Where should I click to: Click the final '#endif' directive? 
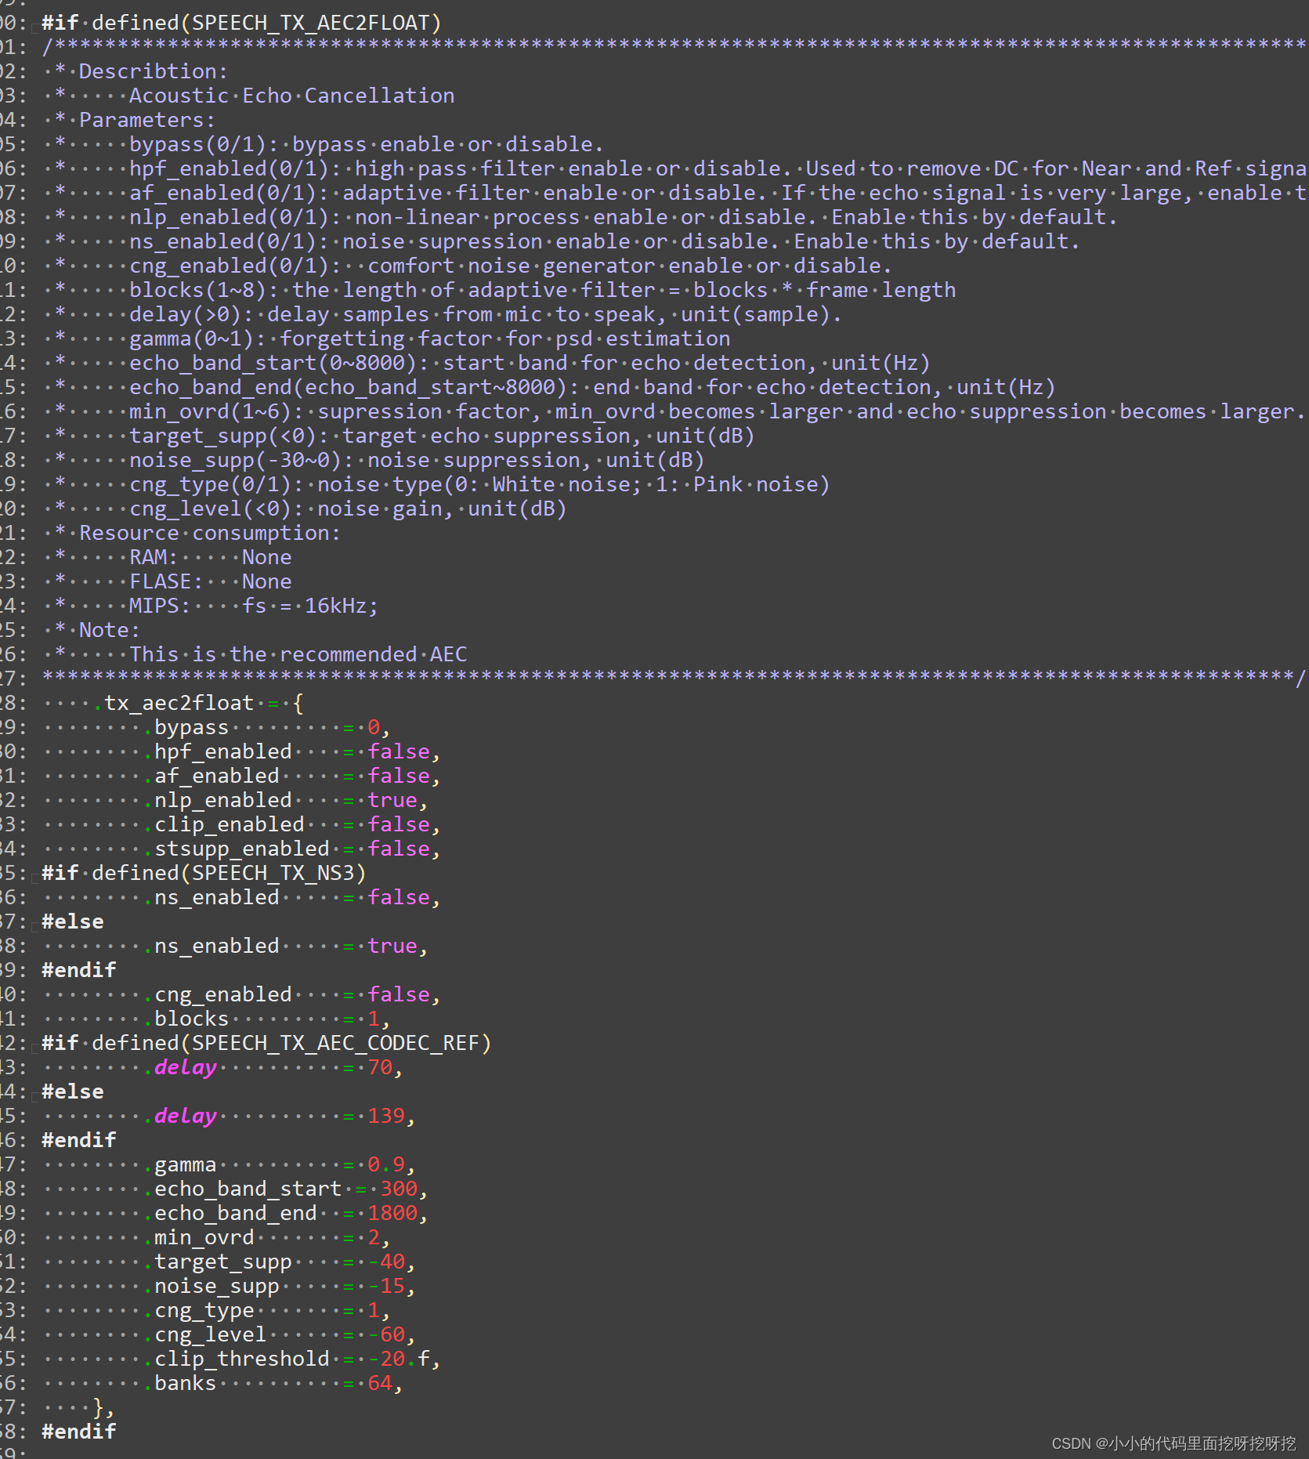[79, 1432]
